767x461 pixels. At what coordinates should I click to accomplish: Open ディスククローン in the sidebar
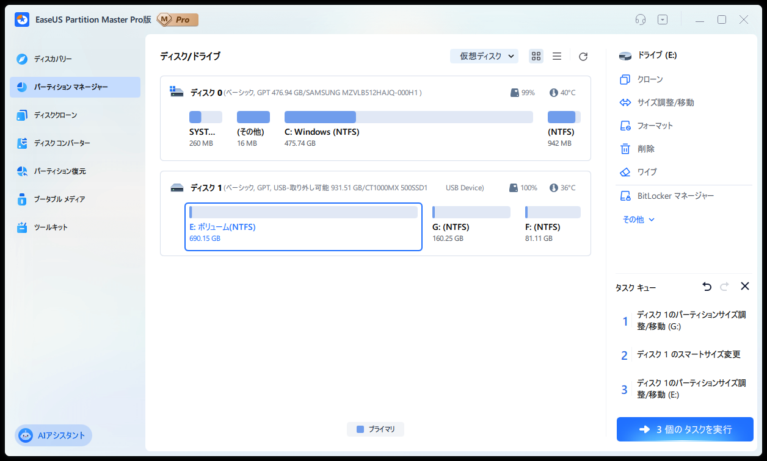tap(75, 115)
